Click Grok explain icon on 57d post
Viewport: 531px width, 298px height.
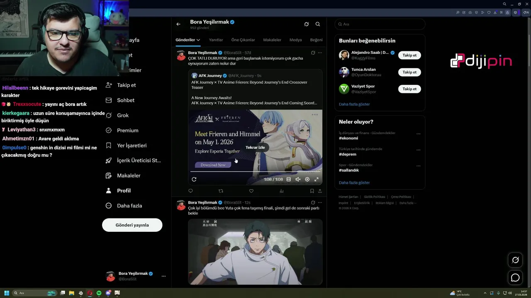[x=313, y=53]
